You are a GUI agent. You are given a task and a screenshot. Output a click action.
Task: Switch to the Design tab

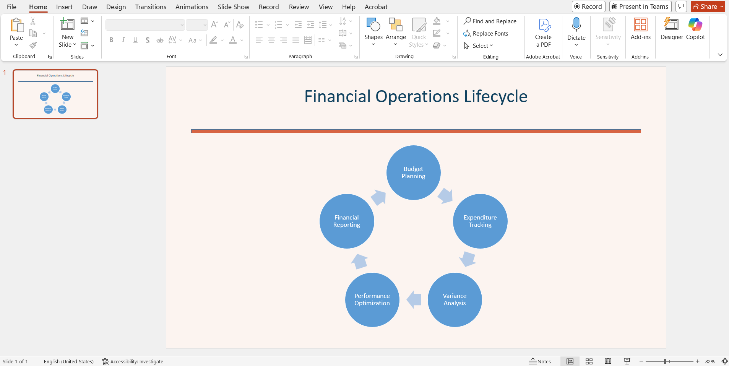coord(116,7)
